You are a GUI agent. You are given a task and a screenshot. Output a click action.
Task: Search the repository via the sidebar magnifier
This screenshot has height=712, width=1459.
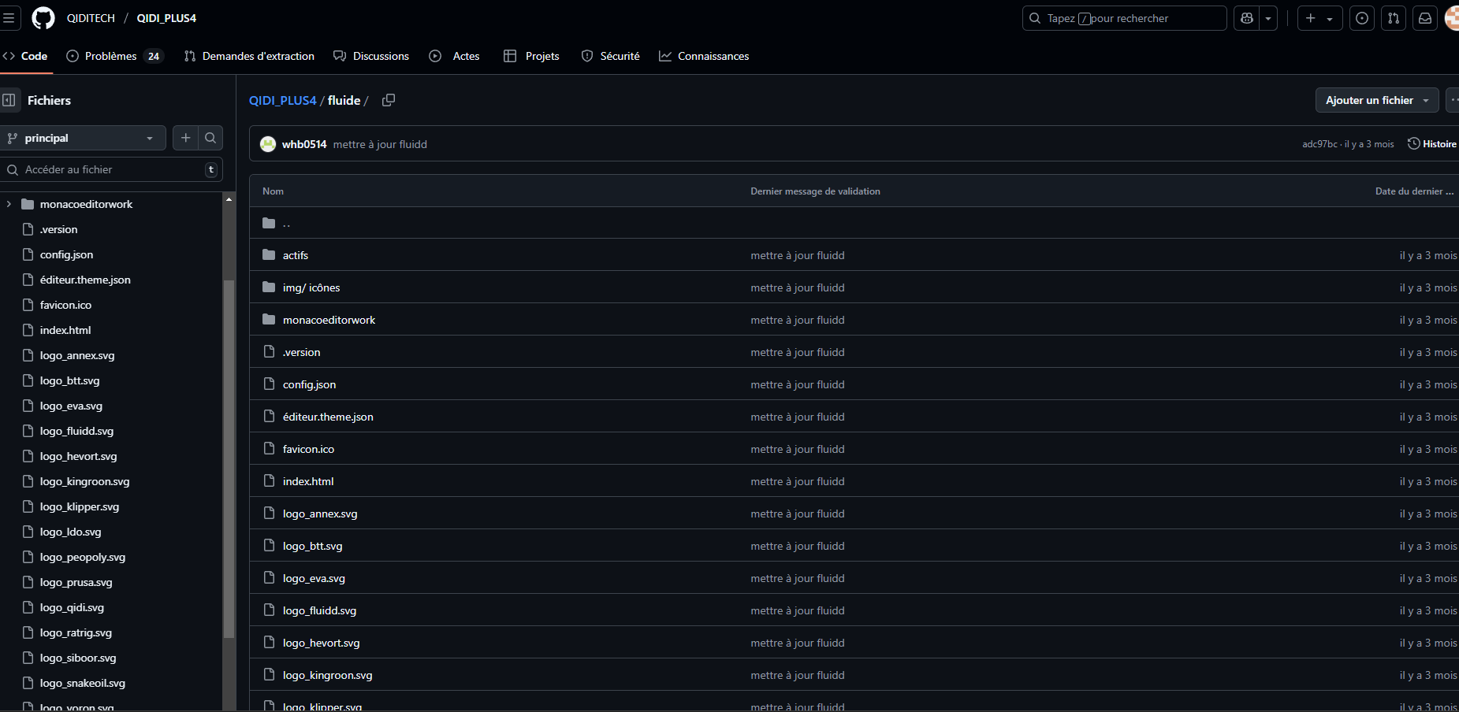click(210, 138)
